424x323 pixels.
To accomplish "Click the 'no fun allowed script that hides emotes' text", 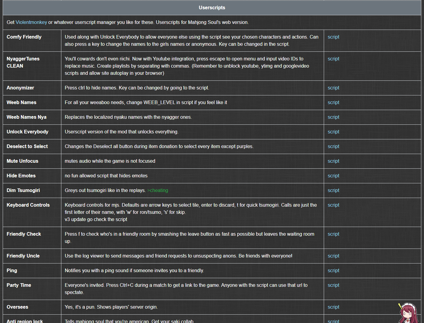I will coord(106,176).
